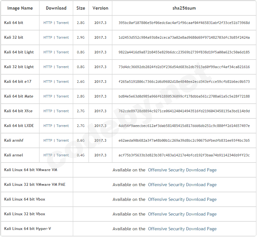The width and height of the screenshot is (257, 237).
Task: Download Kali armhf via HTTP
Action: (48, 140)
